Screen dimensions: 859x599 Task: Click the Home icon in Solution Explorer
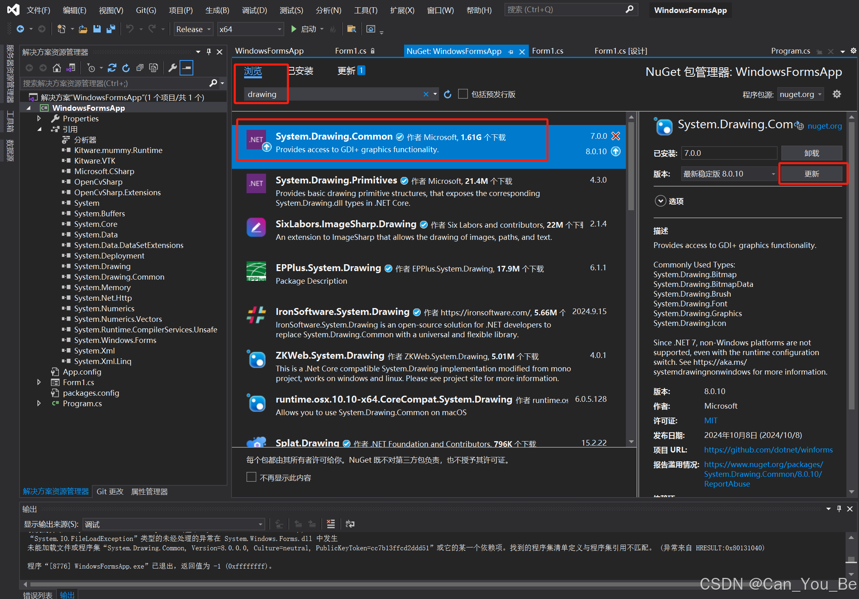point(57,68)
